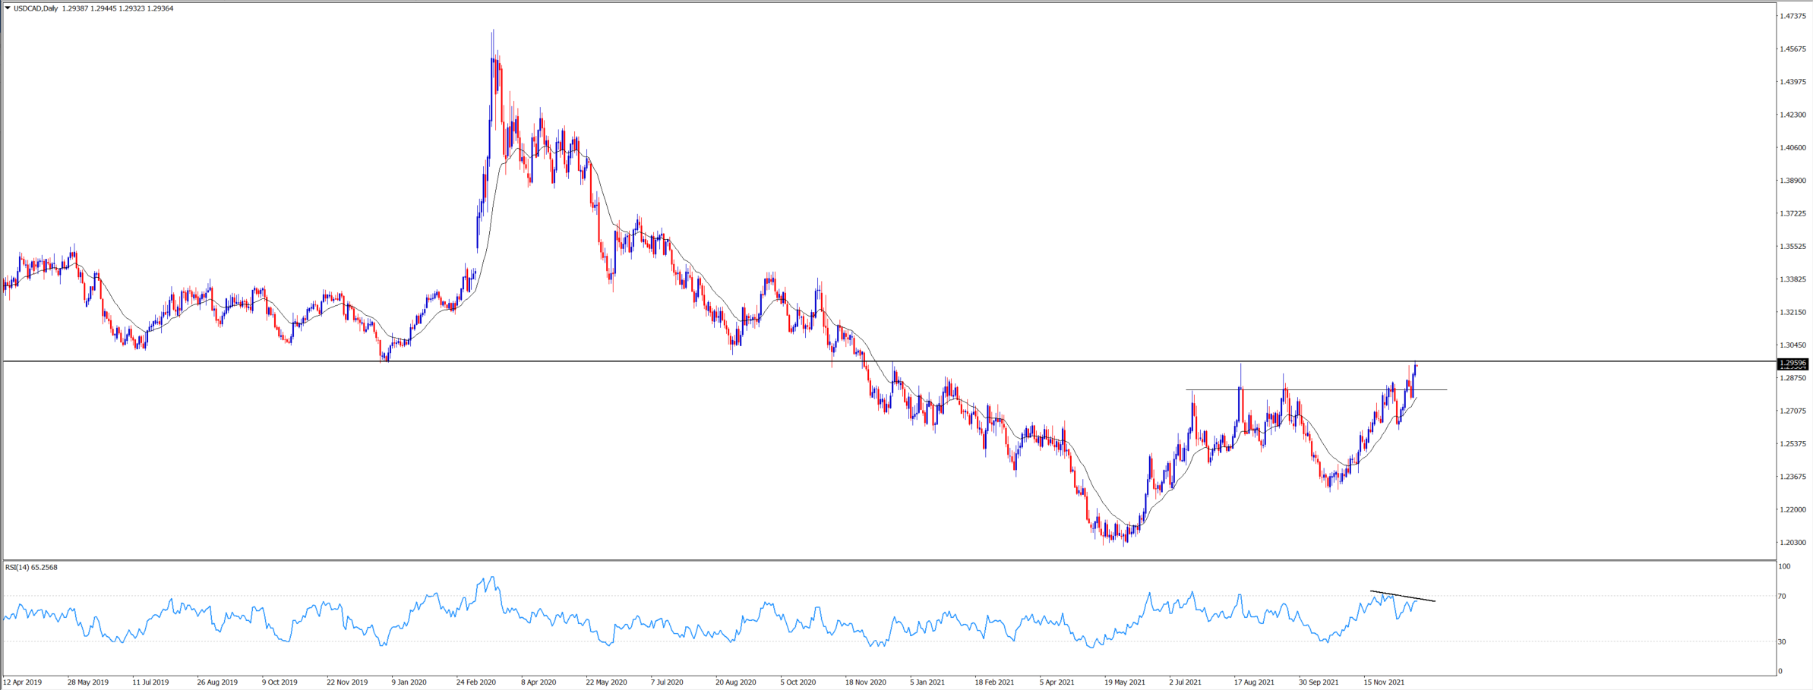Click the 28 May 2019 date label
Screen dimensions: 1813x690
[x=88, y=682]
